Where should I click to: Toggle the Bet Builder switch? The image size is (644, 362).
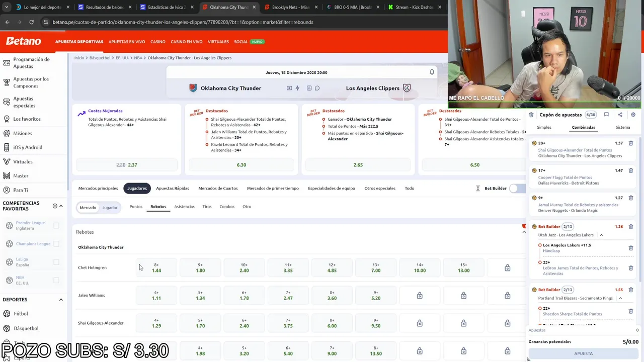517,188
